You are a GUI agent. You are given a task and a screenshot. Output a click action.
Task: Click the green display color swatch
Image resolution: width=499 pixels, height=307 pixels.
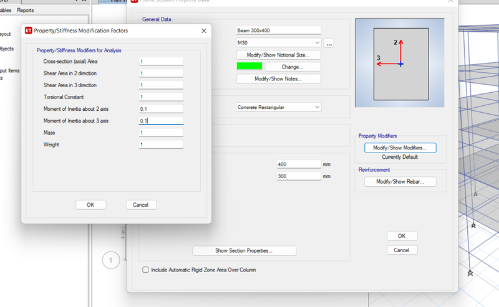(249, 66)
